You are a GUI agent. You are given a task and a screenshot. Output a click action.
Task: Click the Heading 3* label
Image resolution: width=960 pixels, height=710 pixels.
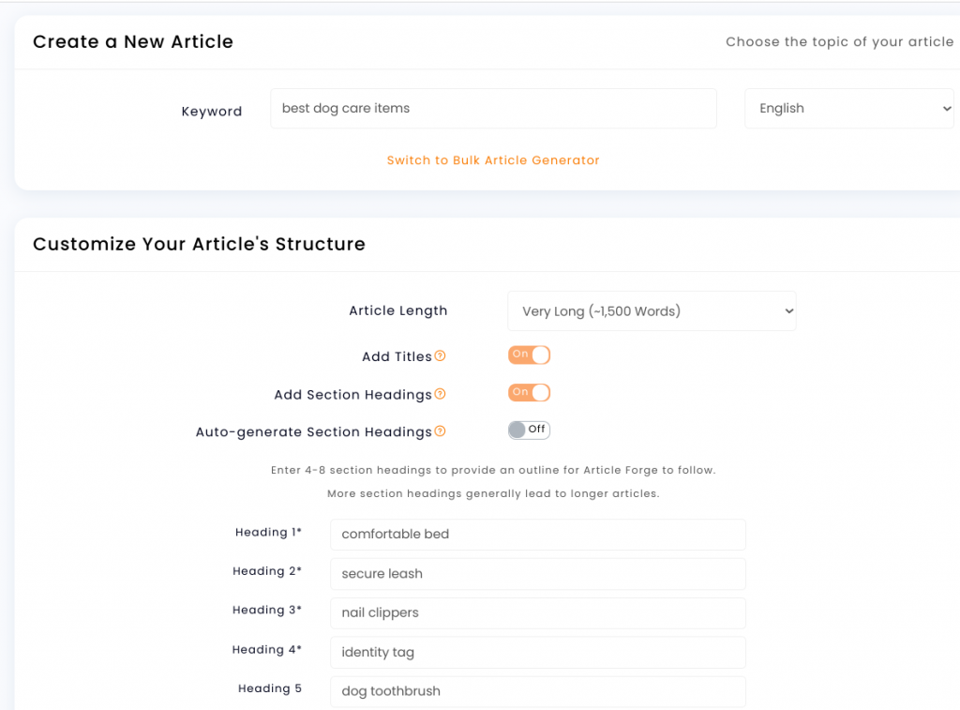coord(267,611)
